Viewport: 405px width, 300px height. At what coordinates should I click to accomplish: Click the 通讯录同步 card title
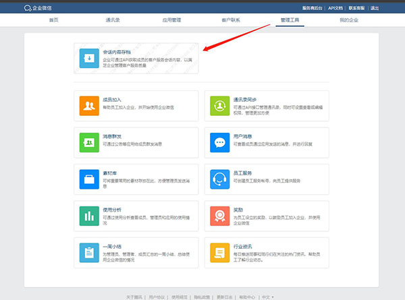pyautogui.click(x=245, y=100)
